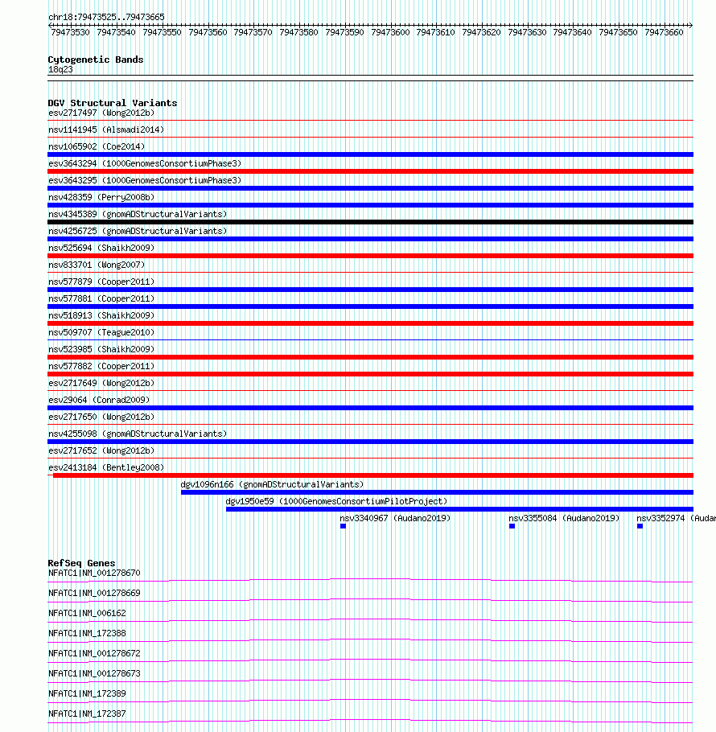
Task: Open NFATC1|NM_006162 transcript
Action: 87,613
